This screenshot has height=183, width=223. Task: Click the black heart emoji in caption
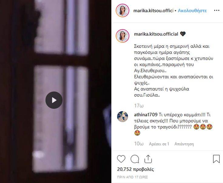pos(183,34)
